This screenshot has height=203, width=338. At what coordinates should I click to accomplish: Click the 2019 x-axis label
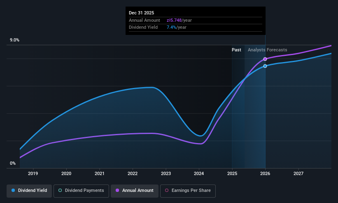pos(33,173)
